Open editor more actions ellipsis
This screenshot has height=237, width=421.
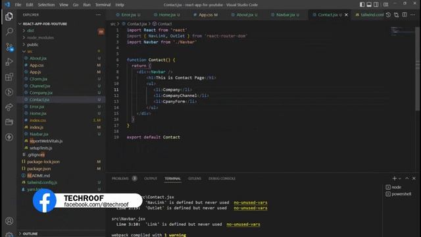pyautogui.click(x=412, y=14)
